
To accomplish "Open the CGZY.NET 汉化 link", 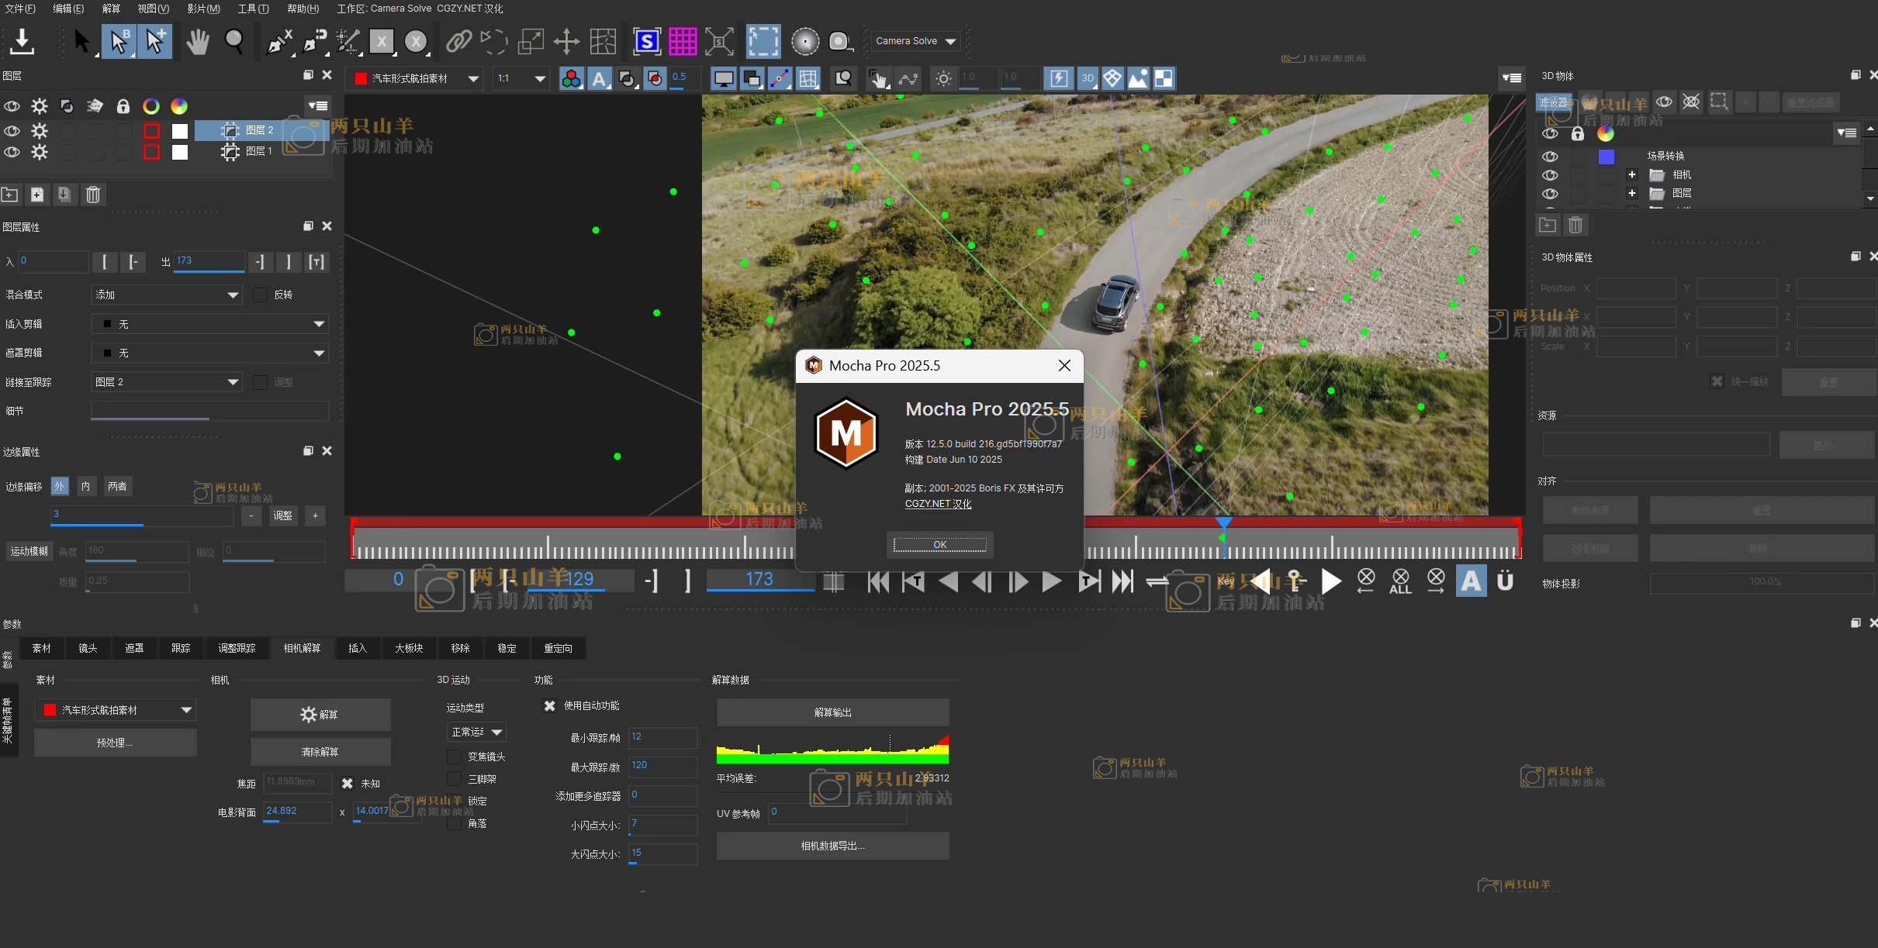I will tap(938, 504).
